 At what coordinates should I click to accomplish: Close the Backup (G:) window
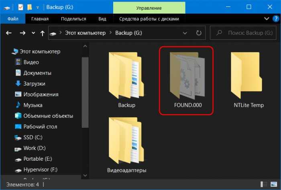click(270, 7)
